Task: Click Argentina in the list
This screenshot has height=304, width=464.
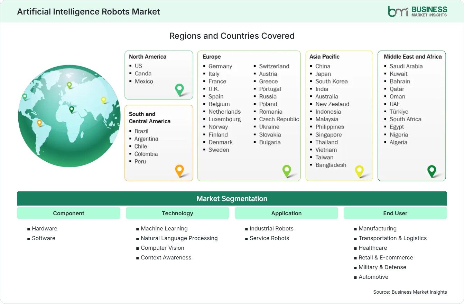Action: coord(146,139)
